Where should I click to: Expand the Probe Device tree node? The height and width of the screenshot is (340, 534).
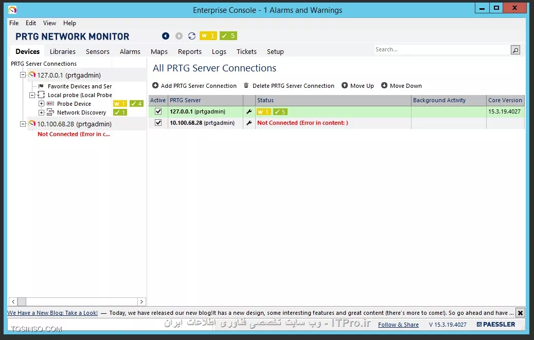click(41, 103)
